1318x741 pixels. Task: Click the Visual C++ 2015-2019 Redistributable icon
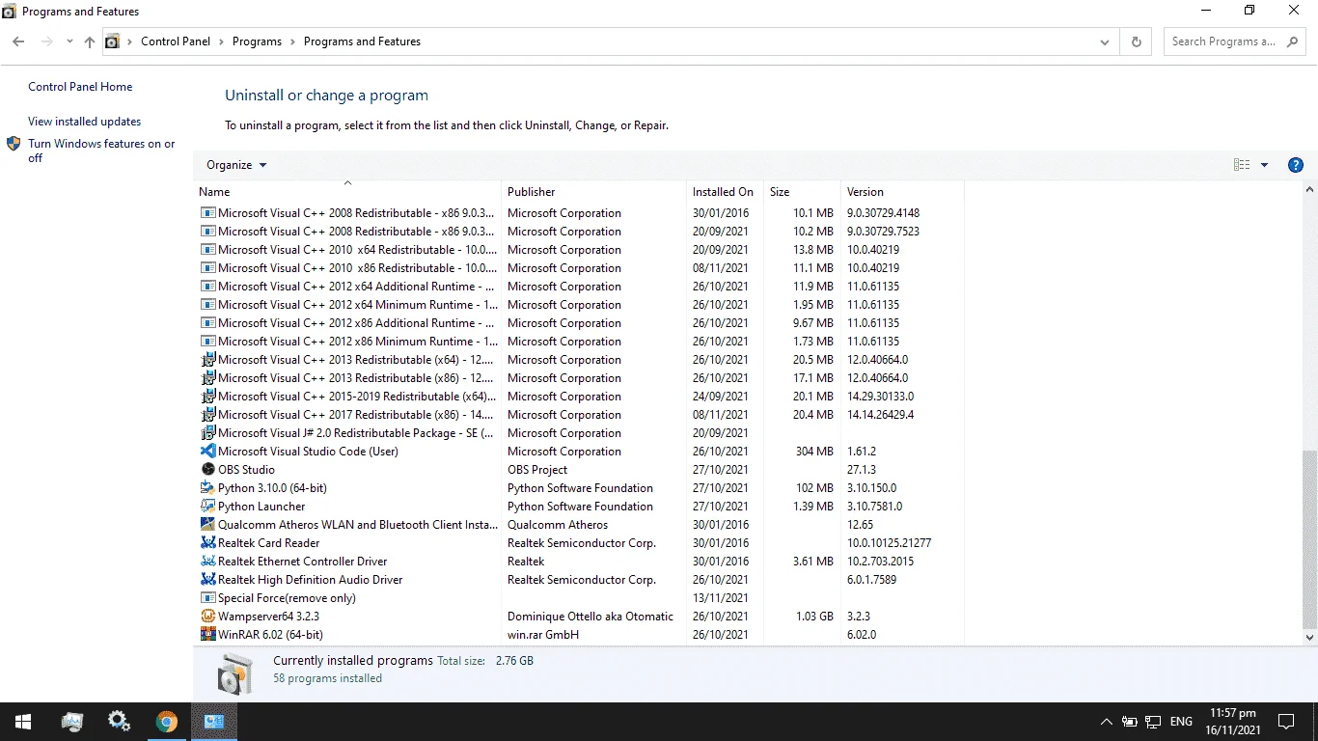207,397
